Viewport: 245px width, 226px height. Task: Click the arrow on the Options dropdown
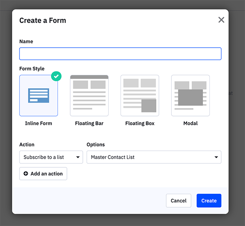pos(216,157)
